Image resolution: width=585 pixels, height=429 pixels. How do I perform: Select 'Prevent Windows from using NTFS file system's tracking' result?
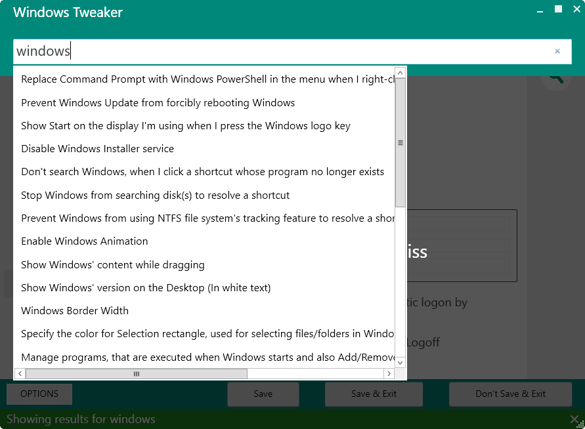(204, 218)
